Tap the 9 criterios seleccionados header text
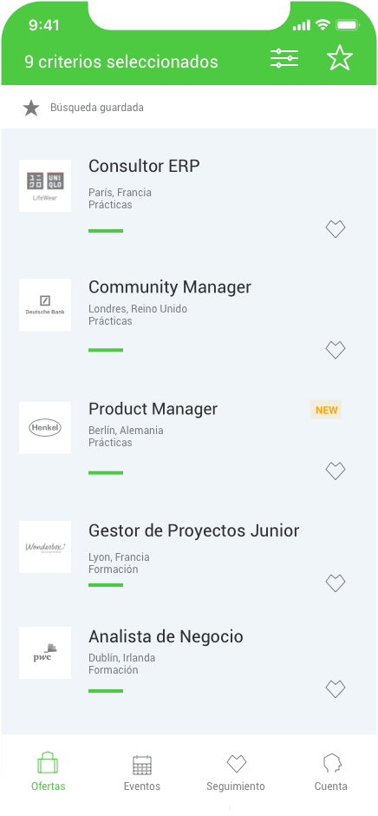This screenshot has height=816, width=378. tap(121, 62)
